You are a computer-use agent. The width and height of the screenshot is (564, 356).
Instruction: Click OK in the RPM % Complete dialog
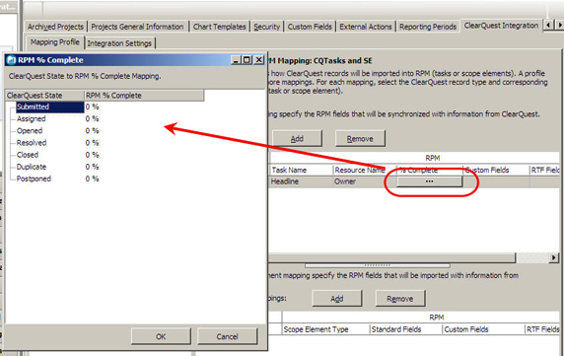[161, 336]
